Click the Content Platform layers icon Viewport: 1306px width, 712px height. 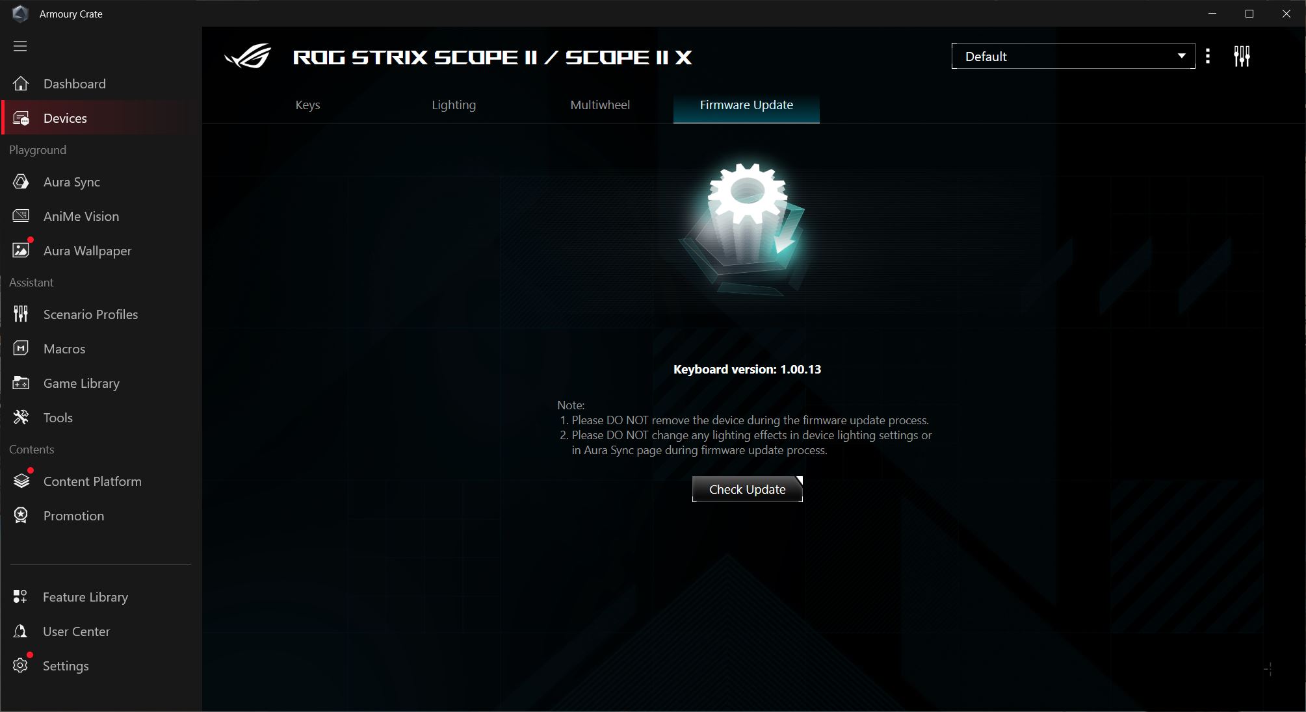21,481
